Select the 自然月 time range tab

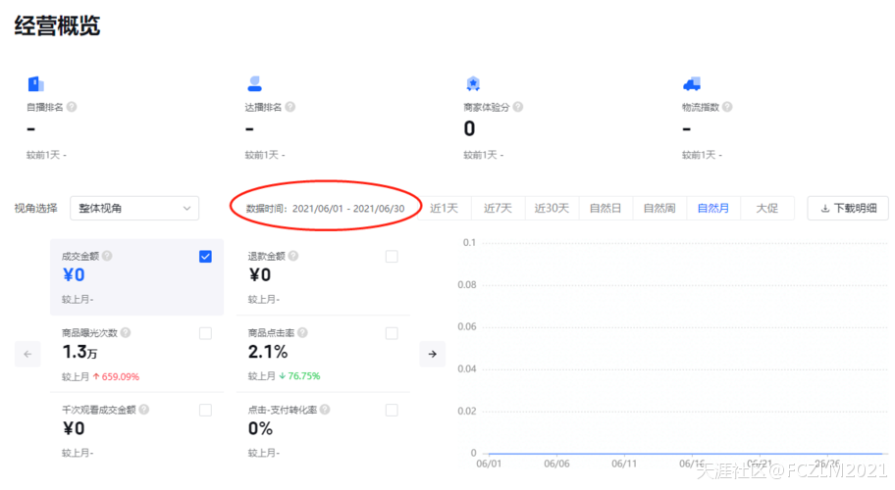[713, 208]
